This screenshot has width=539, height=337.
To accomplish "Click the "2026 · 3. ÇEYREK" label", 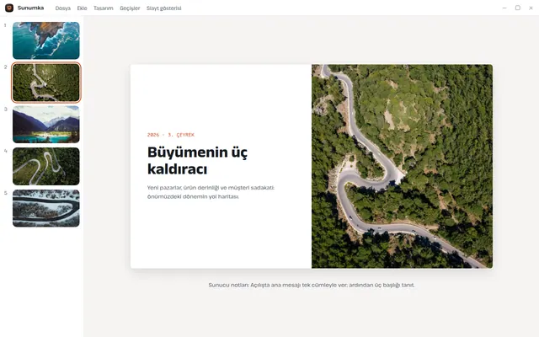I will click(x=171, y=135).
